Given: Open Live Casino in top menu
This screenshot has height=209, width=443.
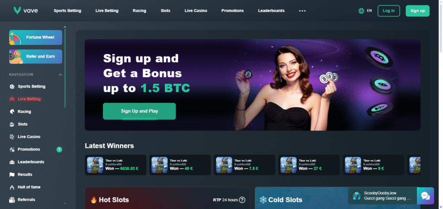Looking at the screenshot, I should point(196,11).
